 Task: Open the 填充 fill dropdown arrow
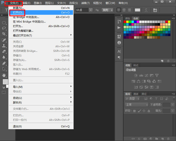(x=172, y=111)
